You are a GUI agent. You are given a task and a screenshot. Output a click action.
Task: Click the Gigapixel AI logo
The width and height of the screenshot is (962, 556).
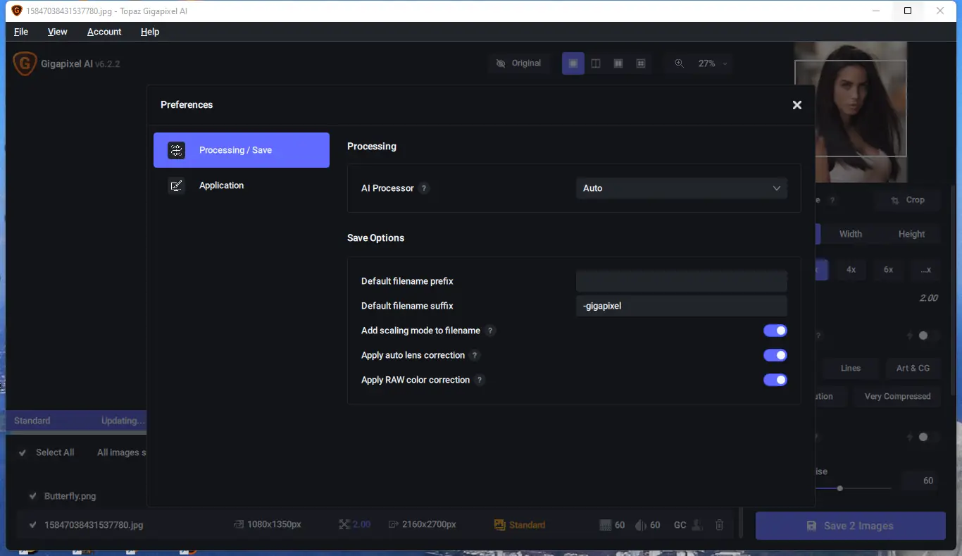click(25, 63)
